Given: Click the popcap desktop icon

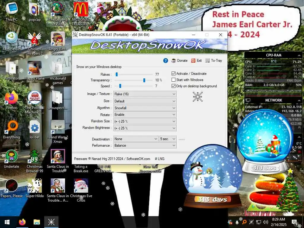Looking at the screenshot, I should tap(34, 12).
